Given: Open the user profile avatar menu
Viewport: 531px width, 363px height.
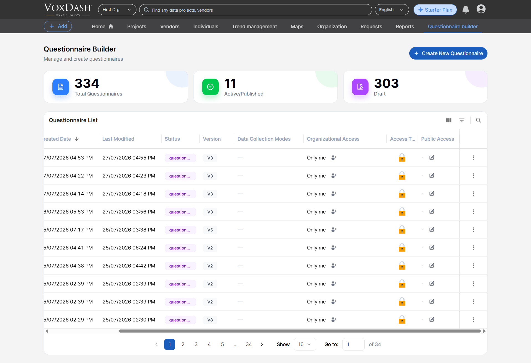Looking at the screenshot, I should click(481, 9).
